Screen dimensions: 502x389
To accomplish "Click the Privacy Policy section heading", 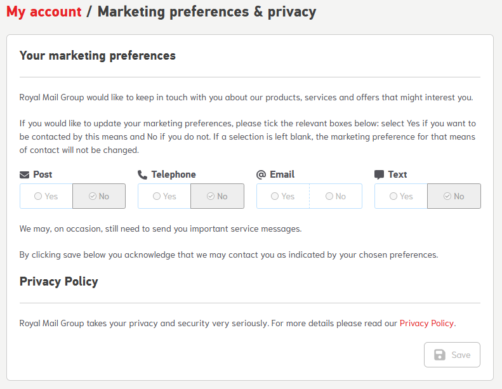I will coord(58,281).
